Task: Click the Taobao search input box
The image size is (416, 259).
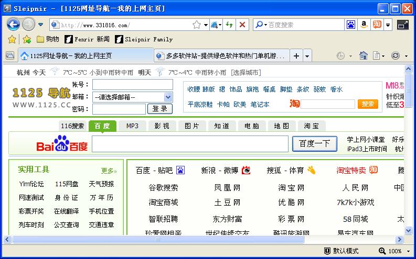Action: click(x=328, y=104)
